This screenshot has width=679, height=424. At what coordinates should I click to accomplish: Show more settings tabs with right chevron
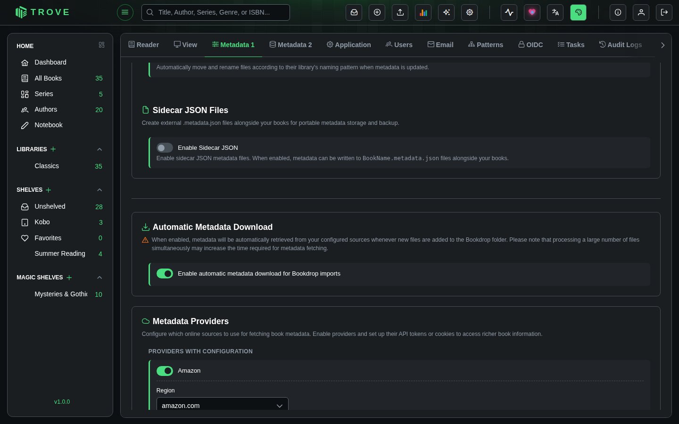pyautogui.click(x=662, y=45)
